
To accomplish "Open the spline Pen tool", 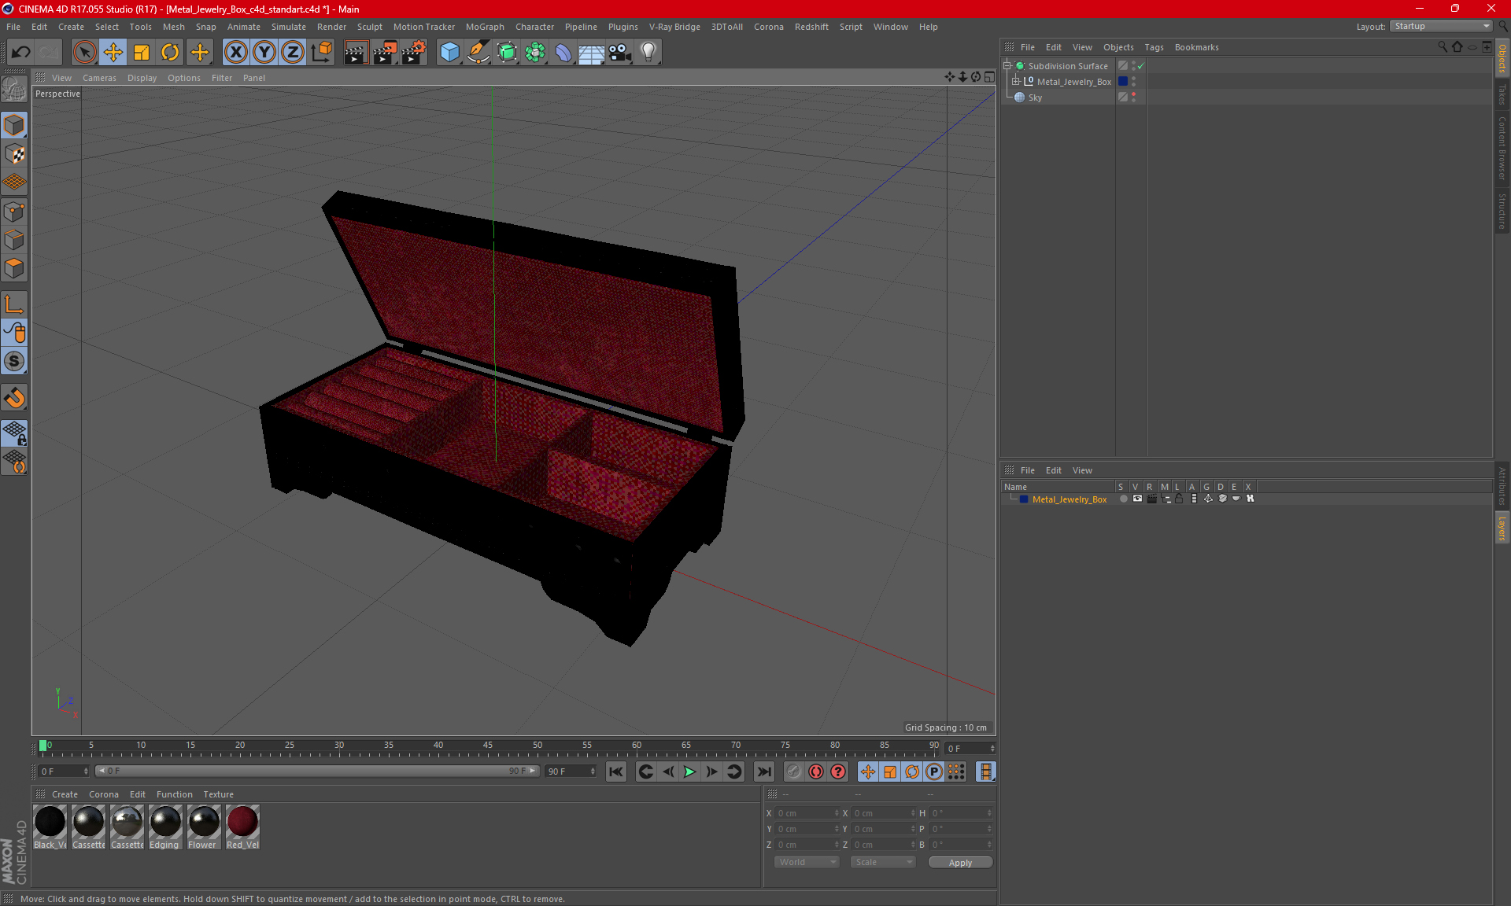I will click(478, 53).
